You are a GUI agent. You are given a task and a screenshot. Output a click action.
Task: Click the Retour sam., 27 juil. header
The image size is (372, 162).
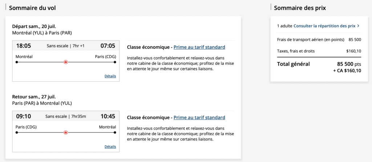point(34,97)
